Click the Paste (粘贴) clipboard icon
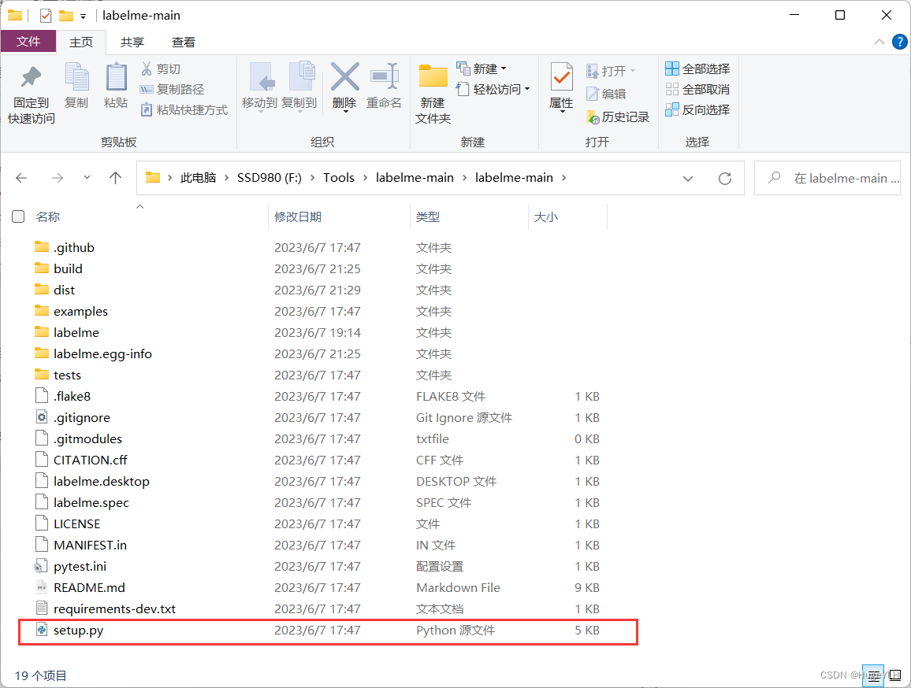The image size is (911, 688). pyautogui.click(x=116, y=76)
